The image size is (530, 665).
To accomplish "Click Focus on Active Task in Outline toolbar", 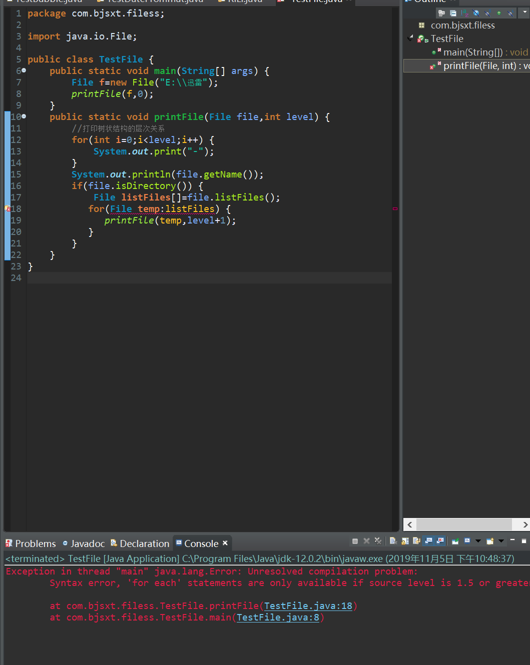I will 441,13.
